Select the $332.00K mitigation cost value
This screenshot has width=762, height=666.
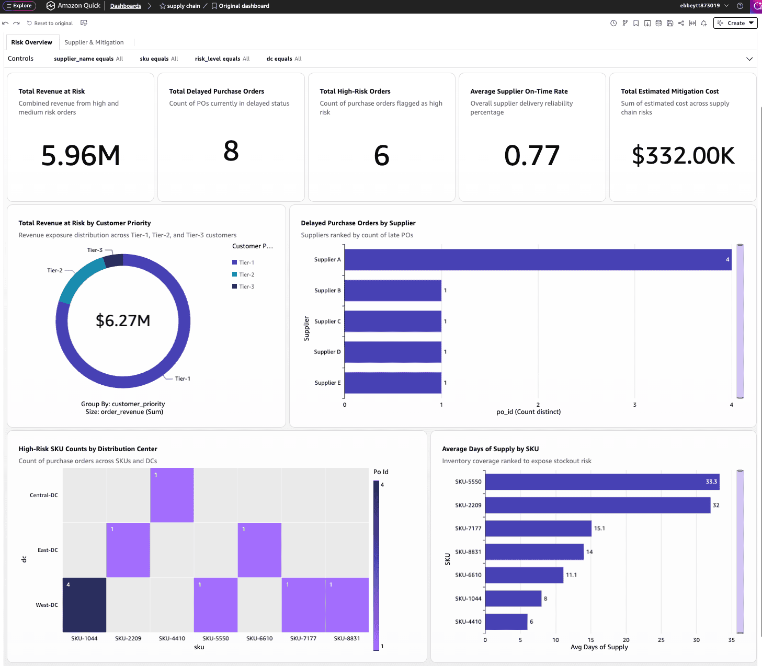click(x=683, y=156)
